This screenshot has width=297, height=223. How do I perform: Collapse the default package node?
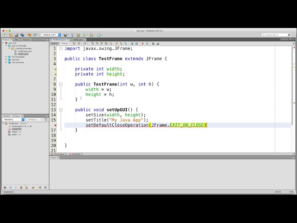9,48
